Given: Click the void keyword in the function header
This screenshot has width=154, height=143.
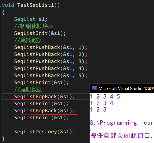Looking at the screenshot, I should pyautogui.click(x=8, y=5).
